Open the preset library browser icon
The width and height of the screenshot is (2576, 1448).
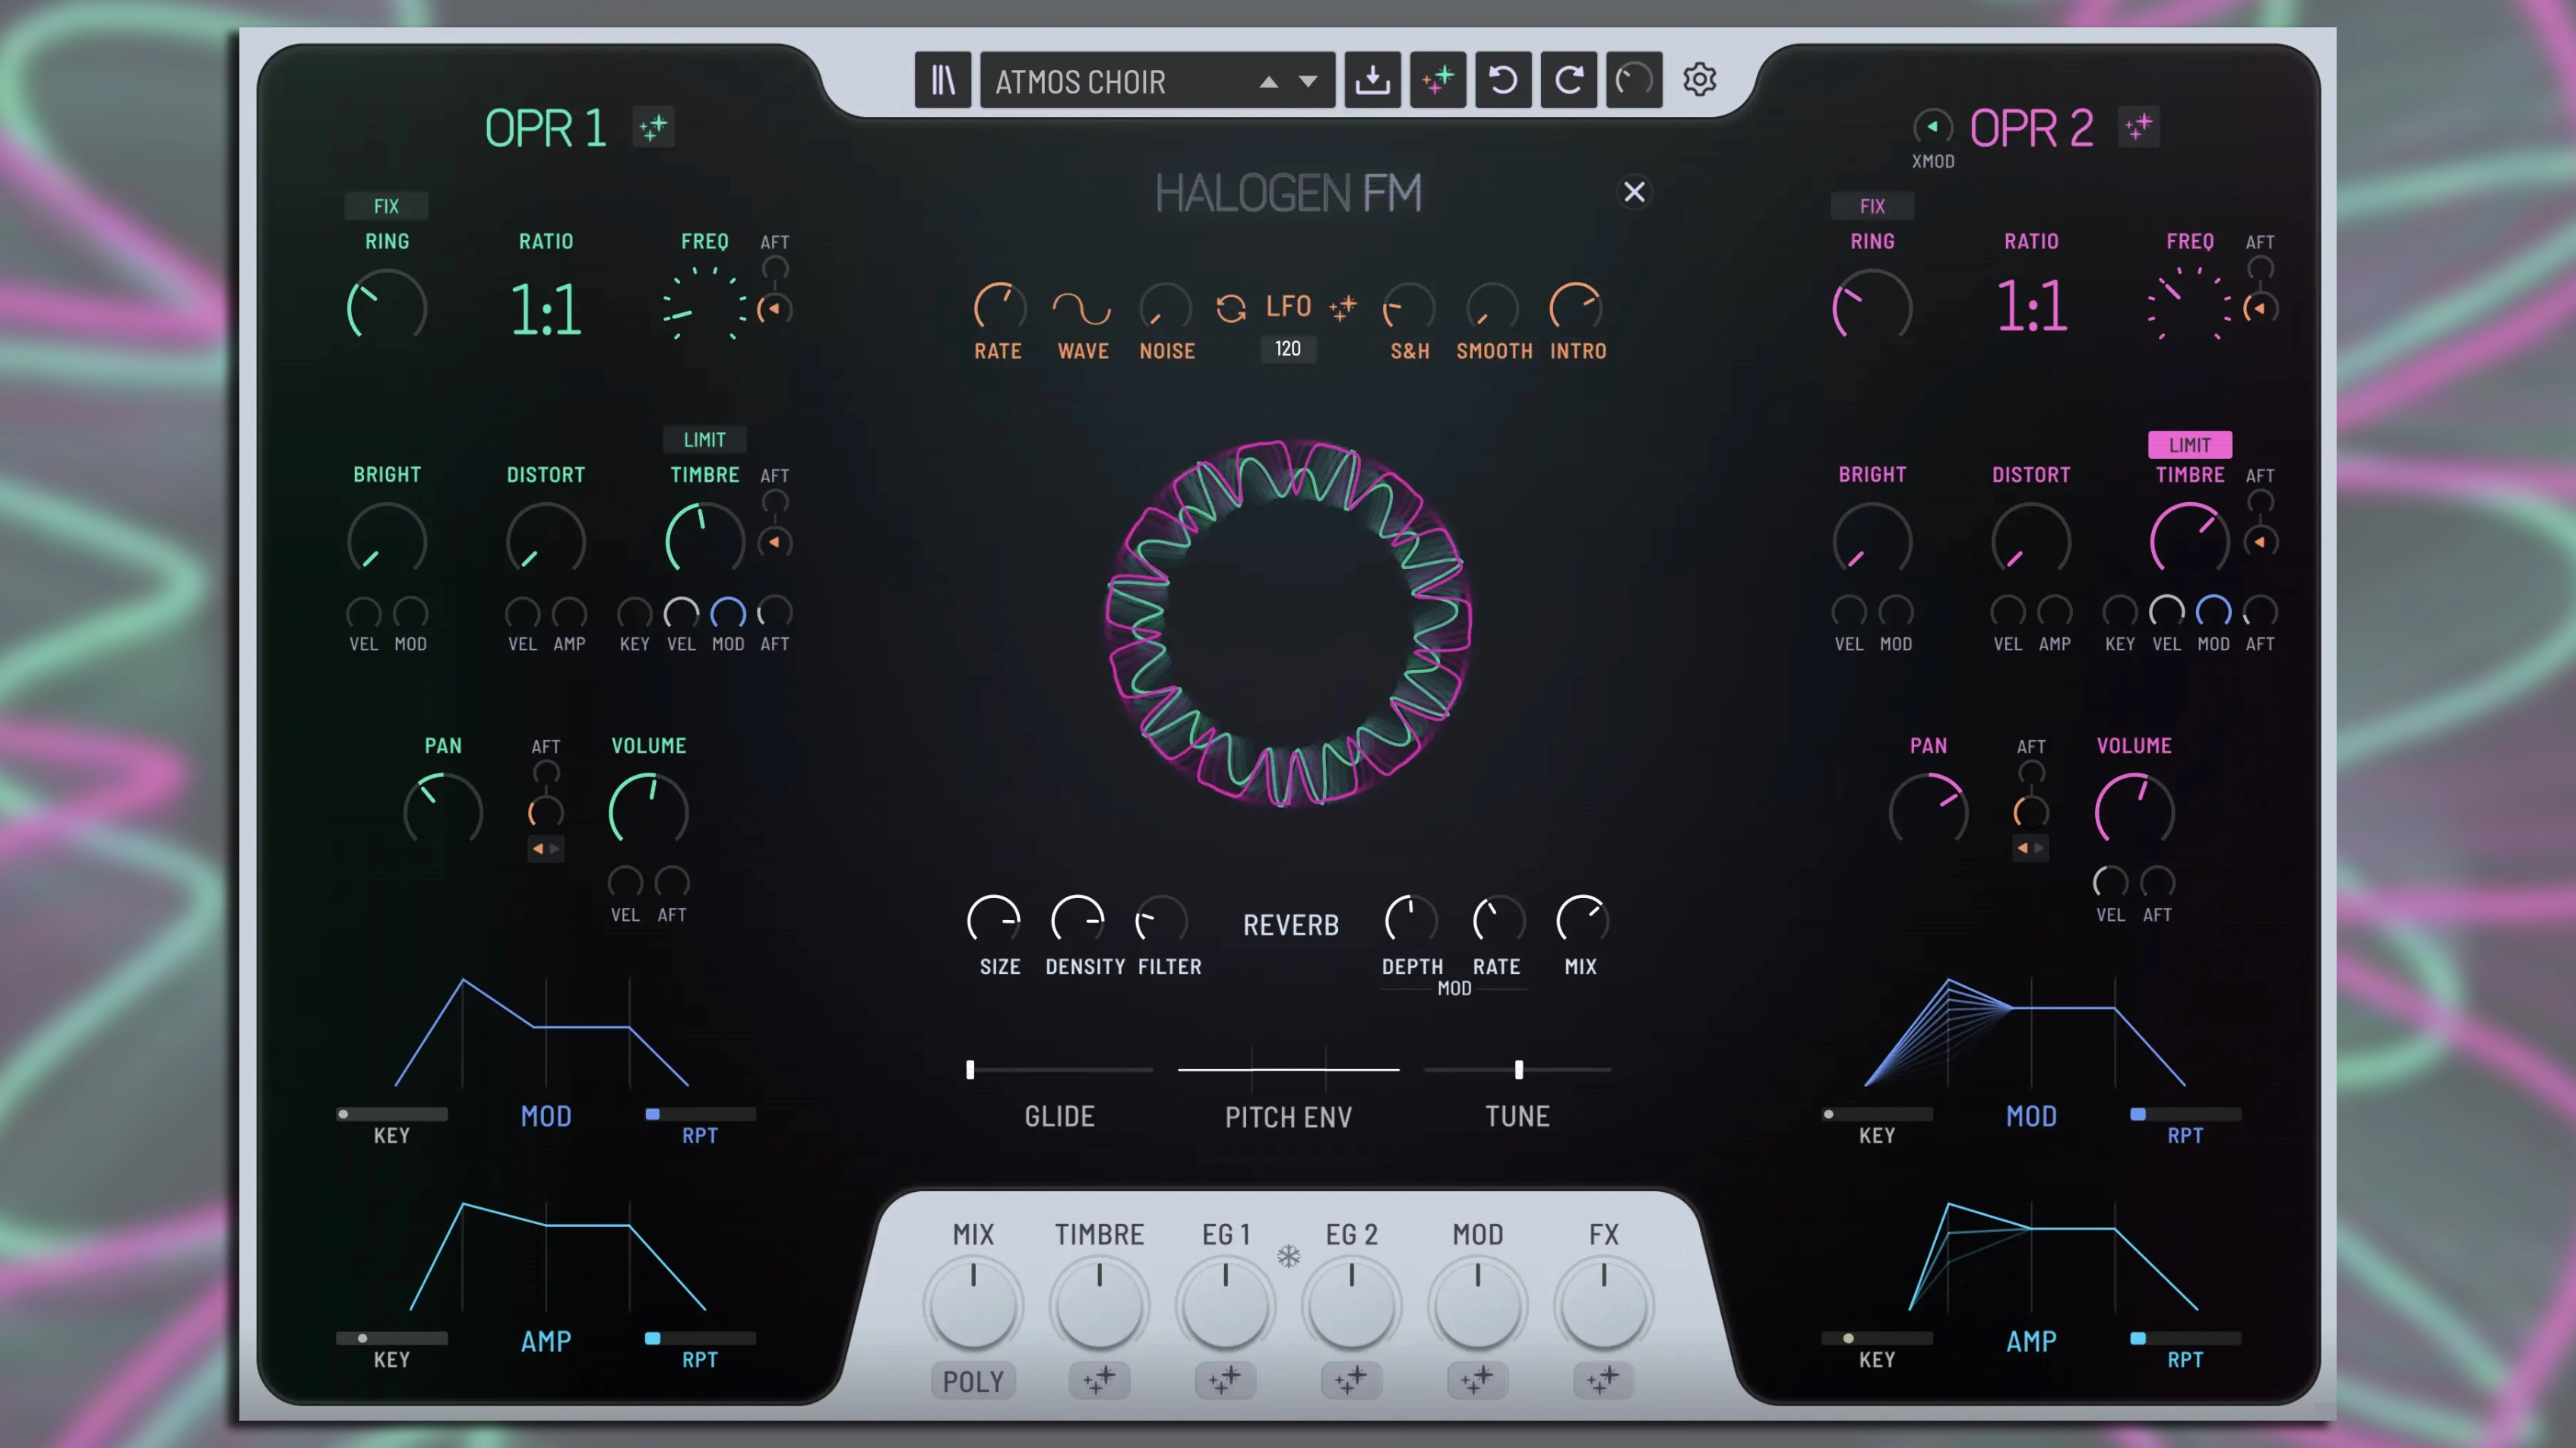[x=942, y=80]
